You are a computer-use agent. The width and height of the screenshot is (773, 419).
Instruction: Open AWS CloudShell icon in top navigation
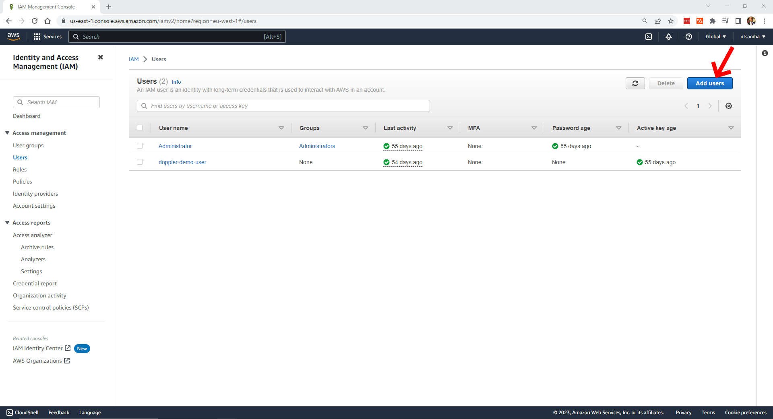point(649,37)
